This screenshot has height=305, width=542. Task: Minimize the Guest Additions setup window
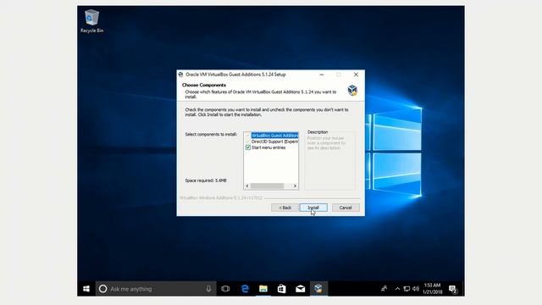pos(322,75)
